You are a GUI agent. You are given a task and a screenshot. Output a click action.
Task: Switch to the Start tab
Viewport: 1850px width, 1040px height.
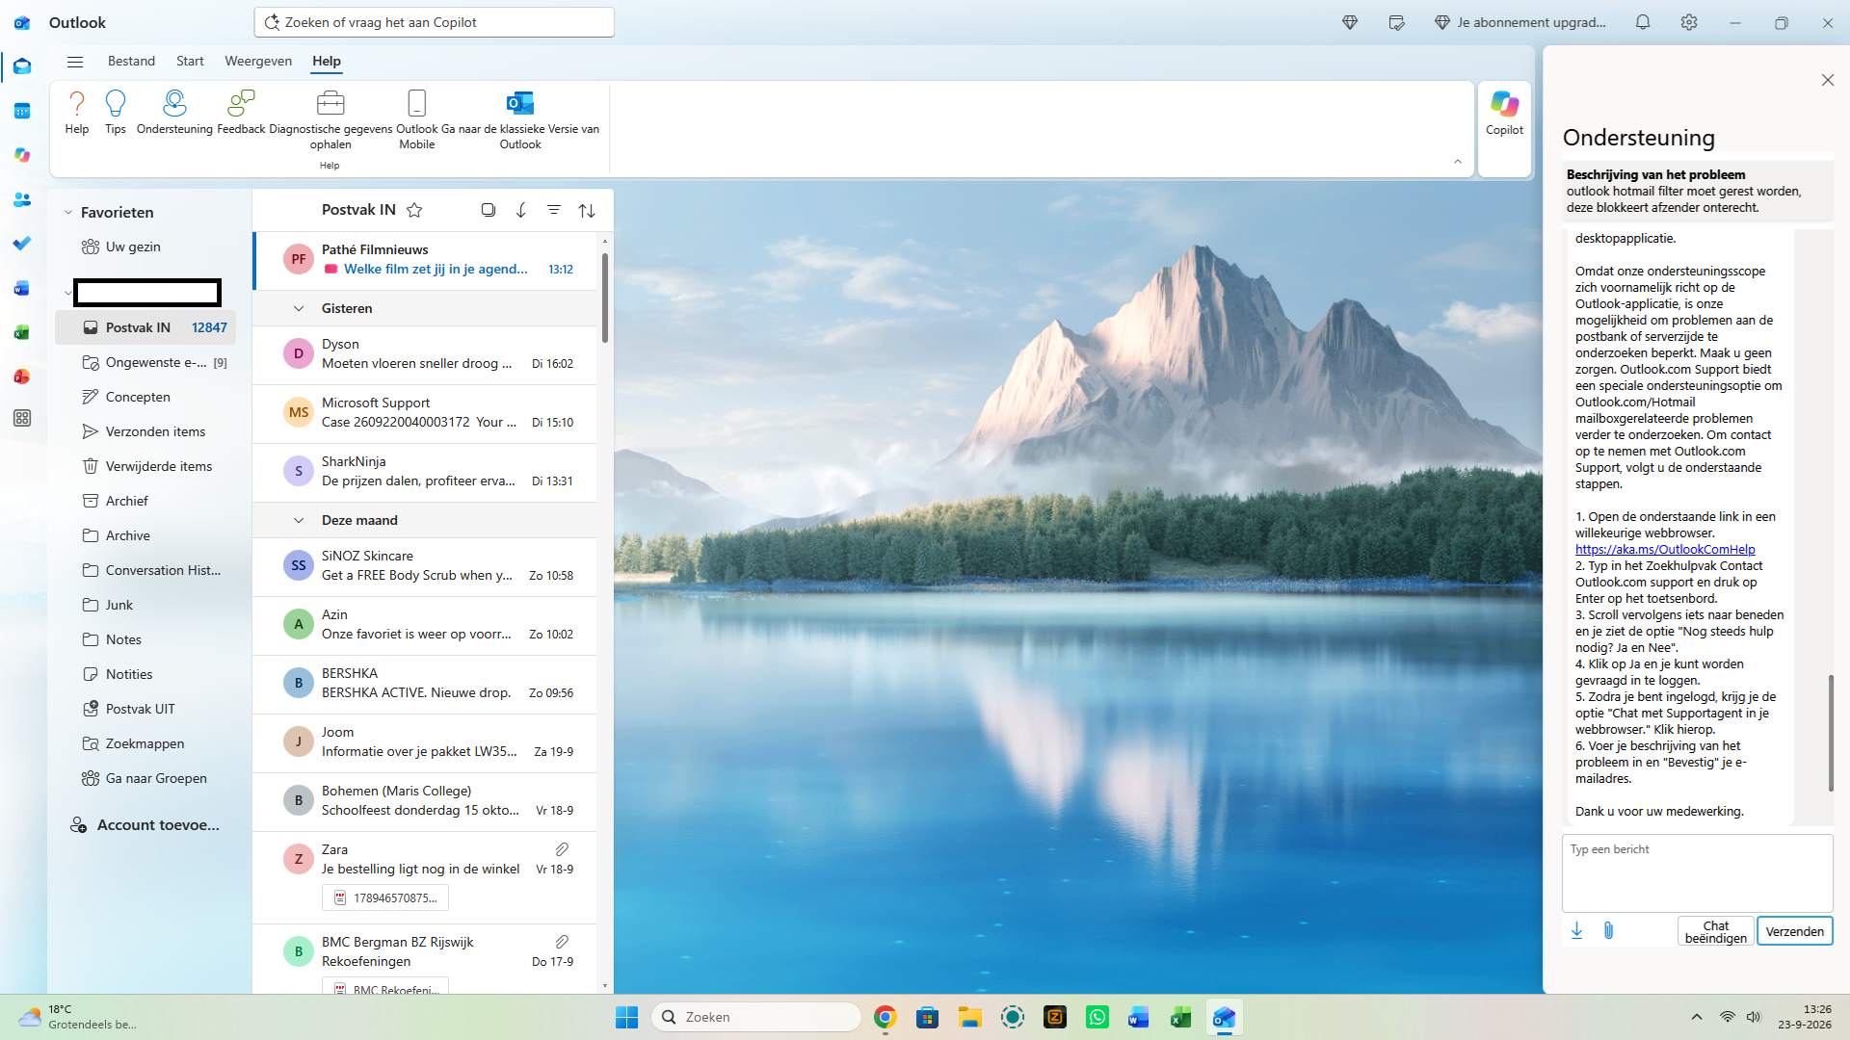tap(190, 61)
